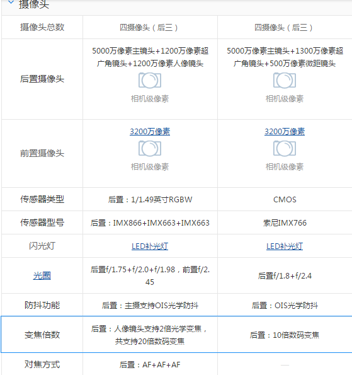Click 相机级像素 label under second front camera
Viewport: 352px width, 375px height.
click(285, 166)
